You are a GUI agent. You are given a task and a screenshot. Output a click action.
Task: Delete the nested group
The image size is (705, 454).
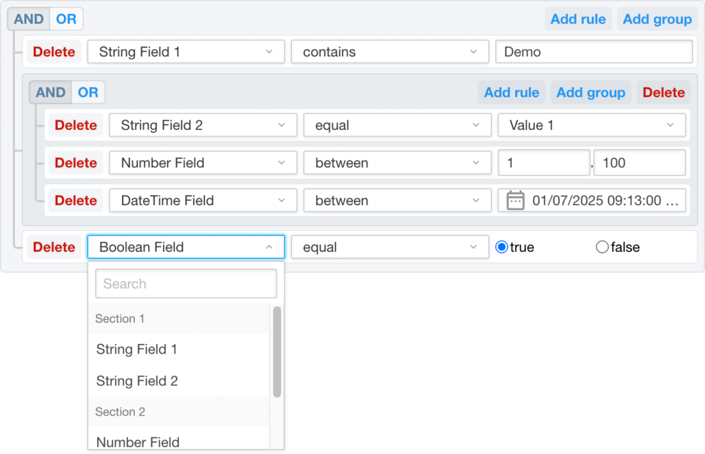(663, 93)
